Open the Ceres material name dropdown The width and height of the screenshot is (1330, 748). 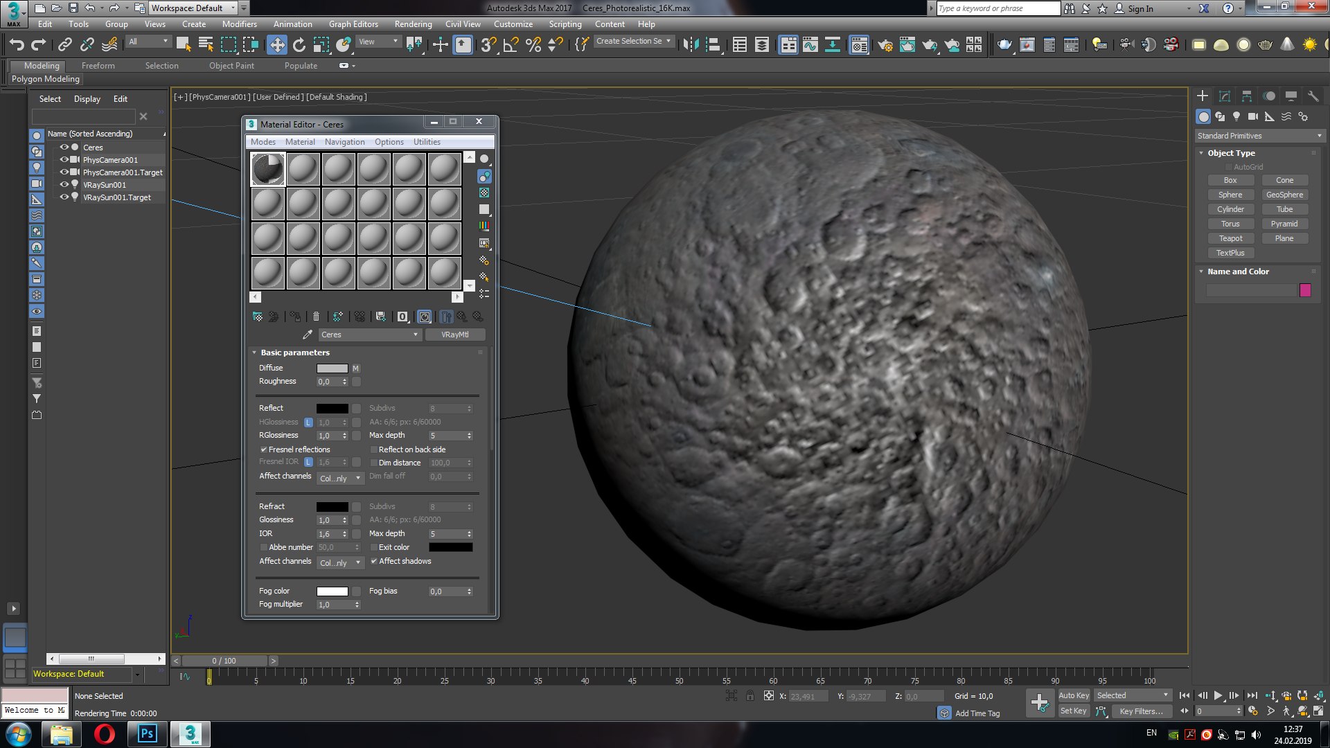tap(370, 335)
